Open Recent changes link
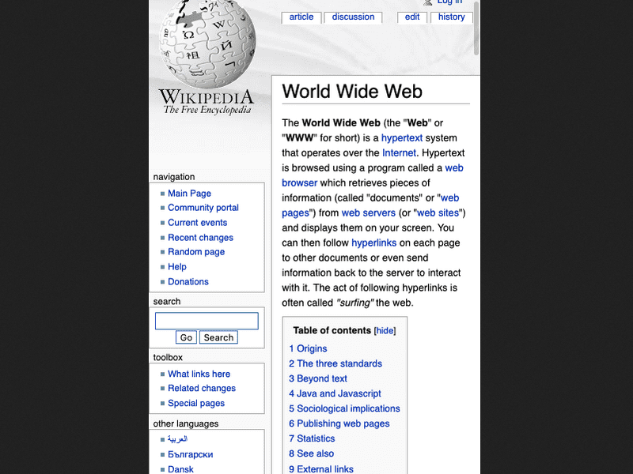The image size is (633, 474). (200, 238)
